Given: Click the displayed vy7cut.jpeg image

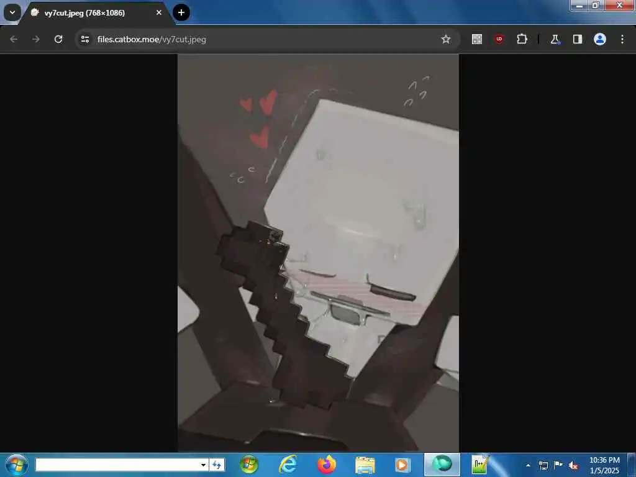Looking at the screenshot, I should pyautogui.click(x=318, y=253).
